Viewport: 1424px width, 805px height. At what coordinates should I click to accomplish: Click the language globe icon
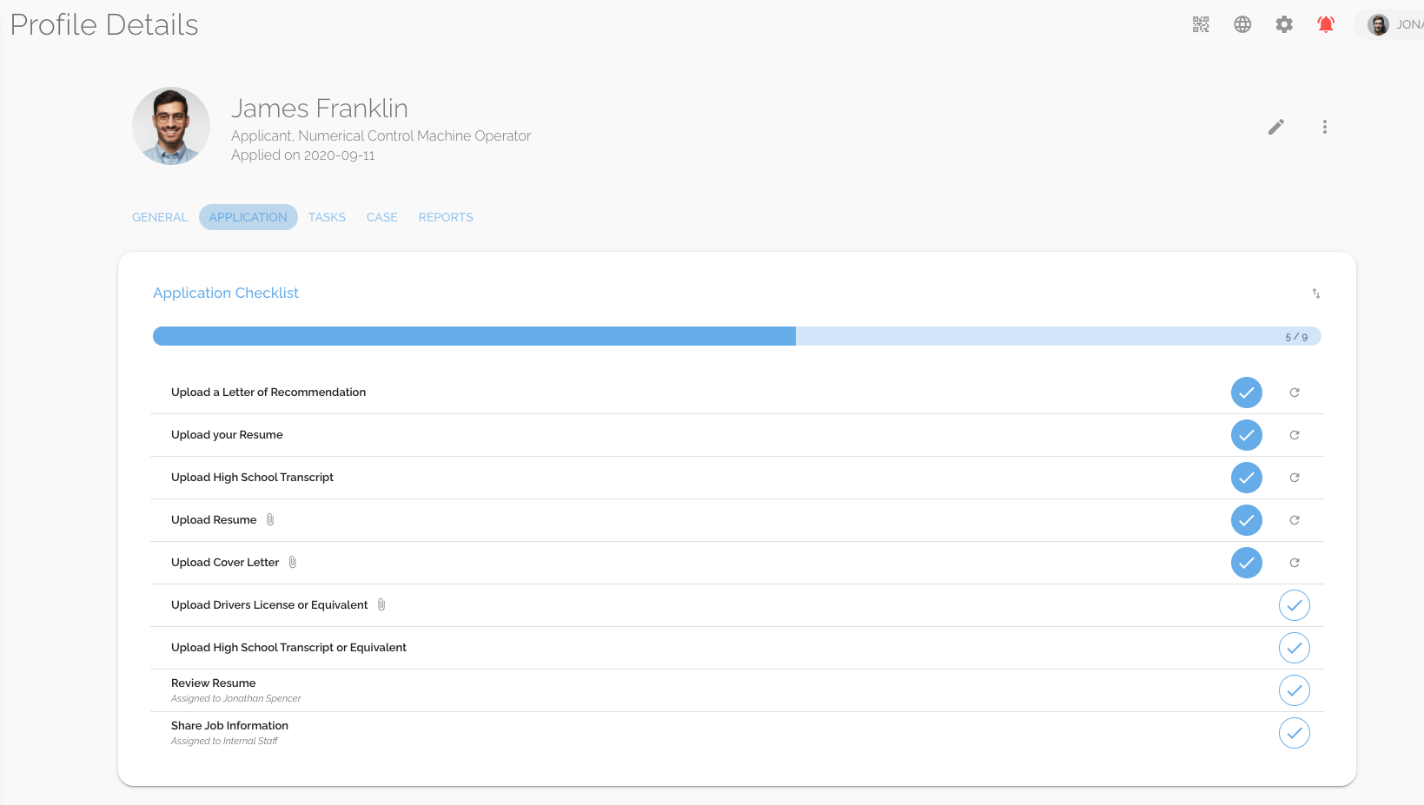tap(1242, 24)
